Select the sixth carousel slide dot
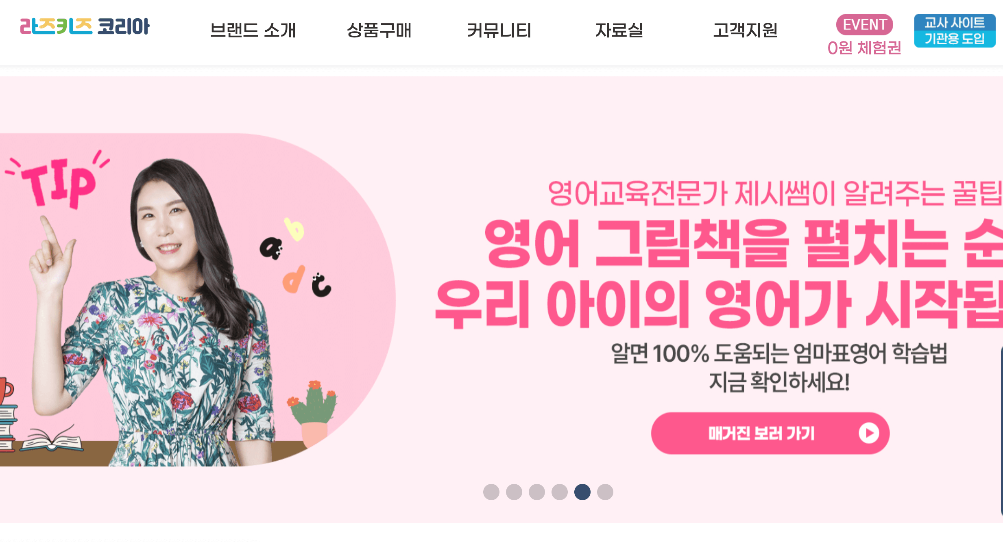Image resolution: width=1003 pixels, height=542 pixels. (605, 492)
